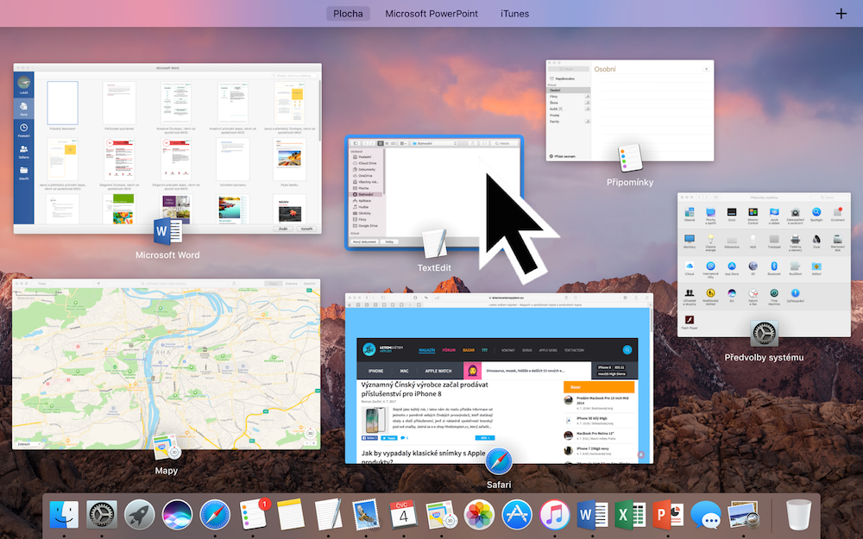Open the Trash in the Dock
This screenshot has width=863, height=539.
click(798, 515)
